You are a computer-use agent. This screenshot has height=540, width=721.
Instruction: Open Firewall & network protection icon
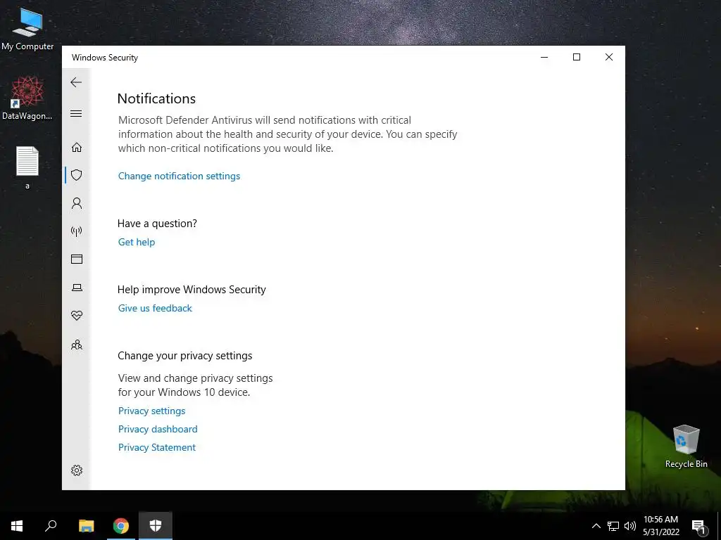[x=77, y=231]
